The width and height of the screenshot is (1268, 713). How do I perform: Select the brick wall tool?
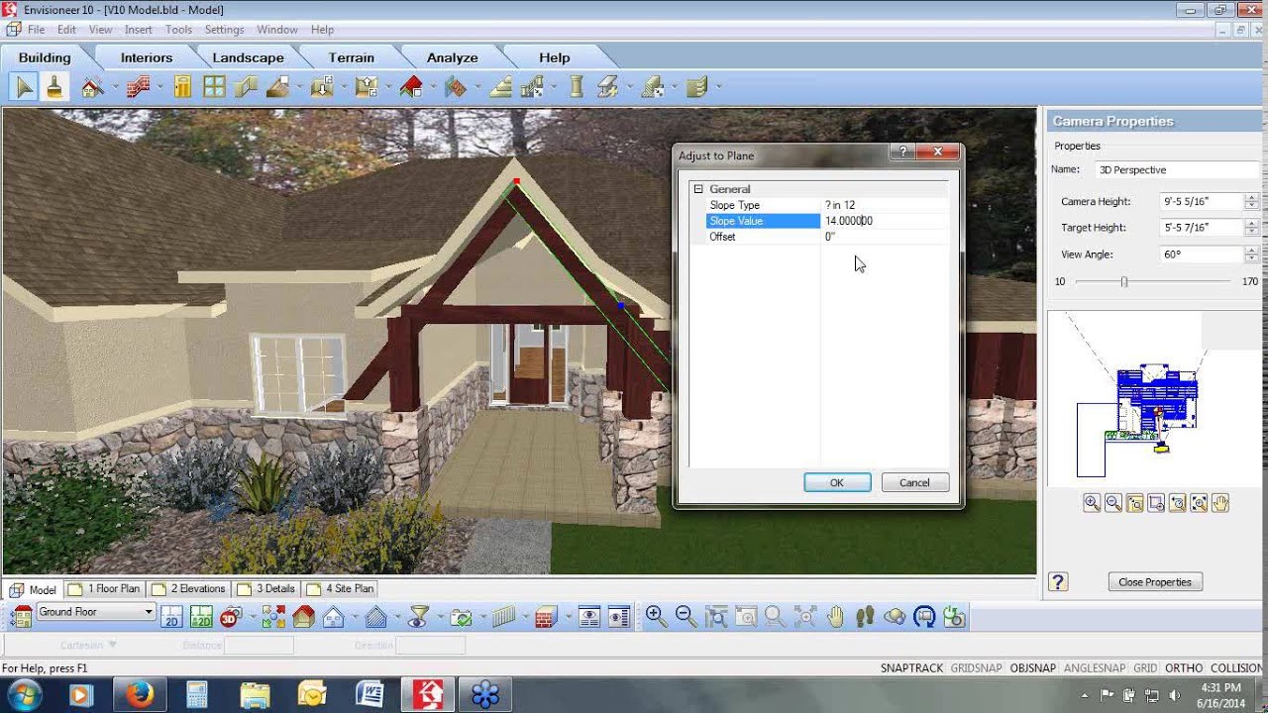138,88
